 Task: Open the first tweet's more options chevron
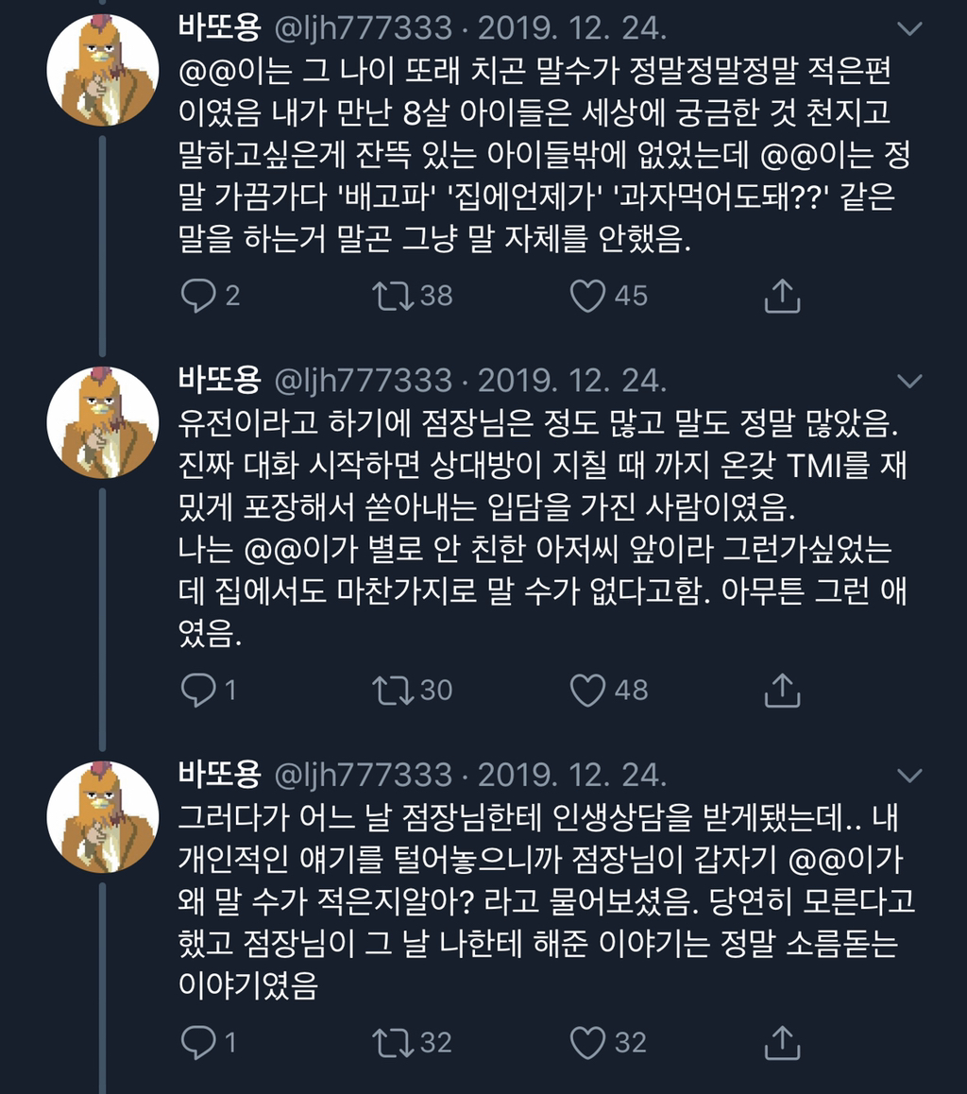point(909,29)
